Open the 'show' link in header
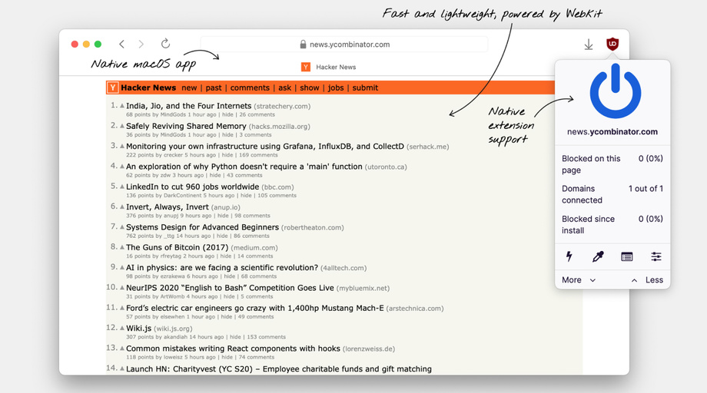 pos(309,88)
